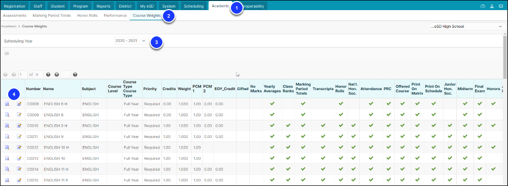Jump to last page of results
The width and height of the screenshot is (508, 186).
[x=57, y=75]
